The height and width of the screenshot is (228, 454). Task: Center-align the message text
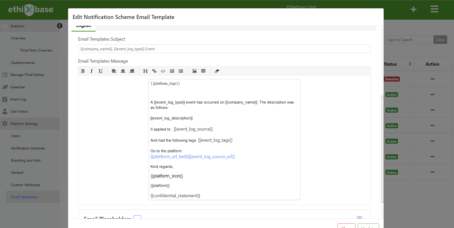(123, 71)
